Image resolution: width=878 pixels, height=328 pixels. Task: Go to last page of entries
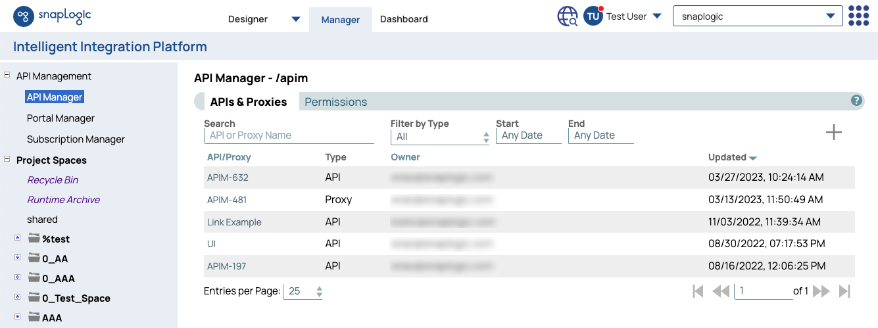[845, 291]
